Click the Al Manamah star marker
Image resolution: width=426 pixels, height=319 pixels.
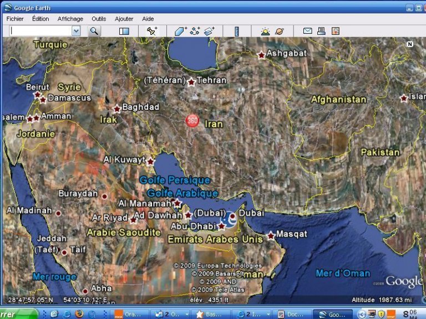click(x=177, y=203)
